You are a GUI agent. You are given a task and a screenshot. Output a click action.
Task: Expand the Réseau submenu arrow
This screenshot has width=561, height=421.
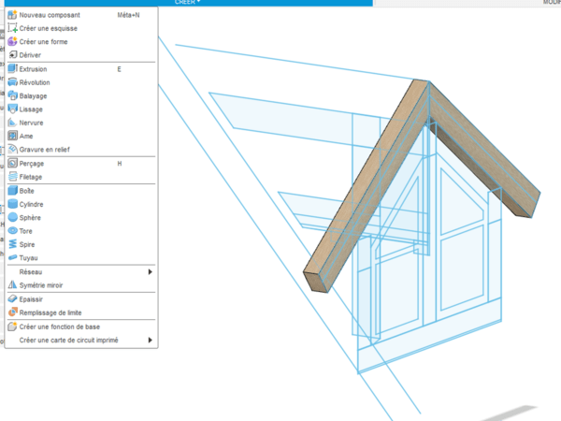(150, 271)
